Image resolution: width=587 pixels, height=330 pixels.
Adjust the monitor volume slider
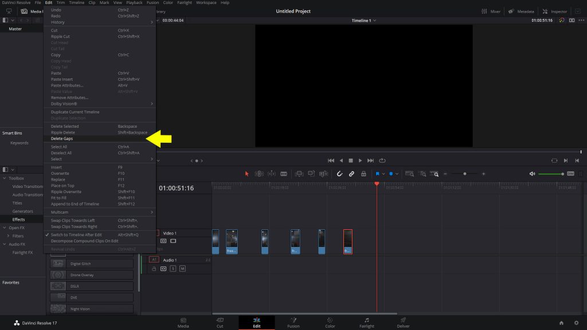click(x=551, y=174)
